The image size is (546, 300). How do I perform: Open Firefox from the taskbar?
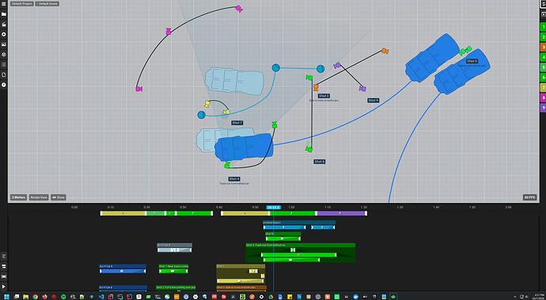click(x=44, y=297)
